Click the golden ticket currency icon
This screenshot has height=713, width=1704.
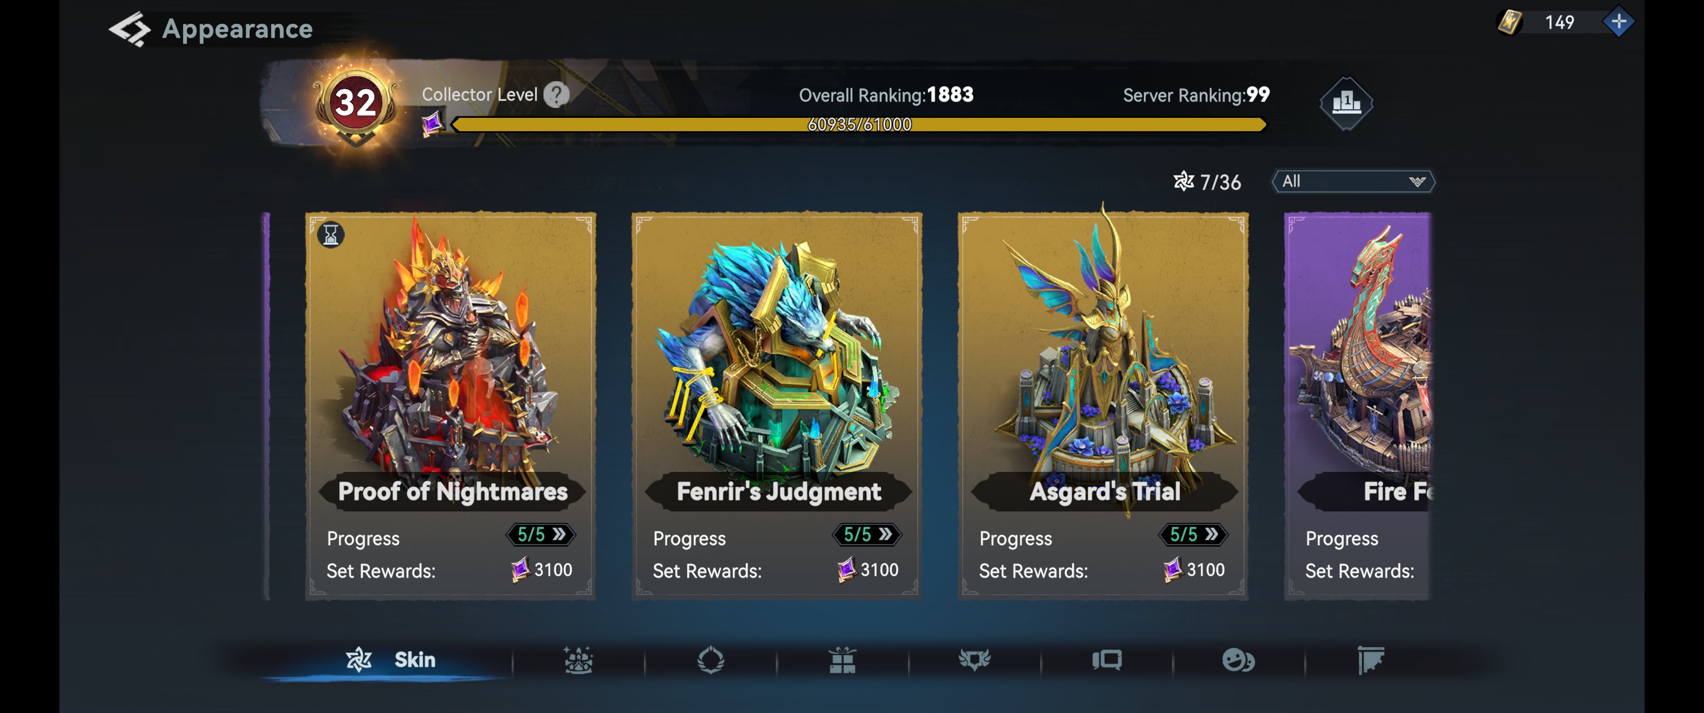point(1509,22)
